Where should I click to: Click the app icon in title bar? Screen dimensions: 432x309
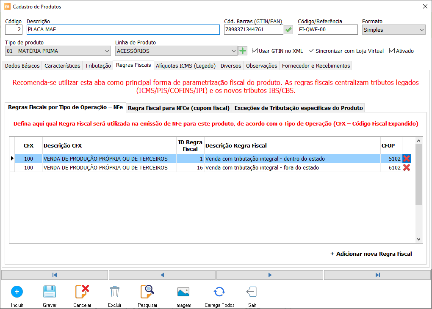coord(7,6)
